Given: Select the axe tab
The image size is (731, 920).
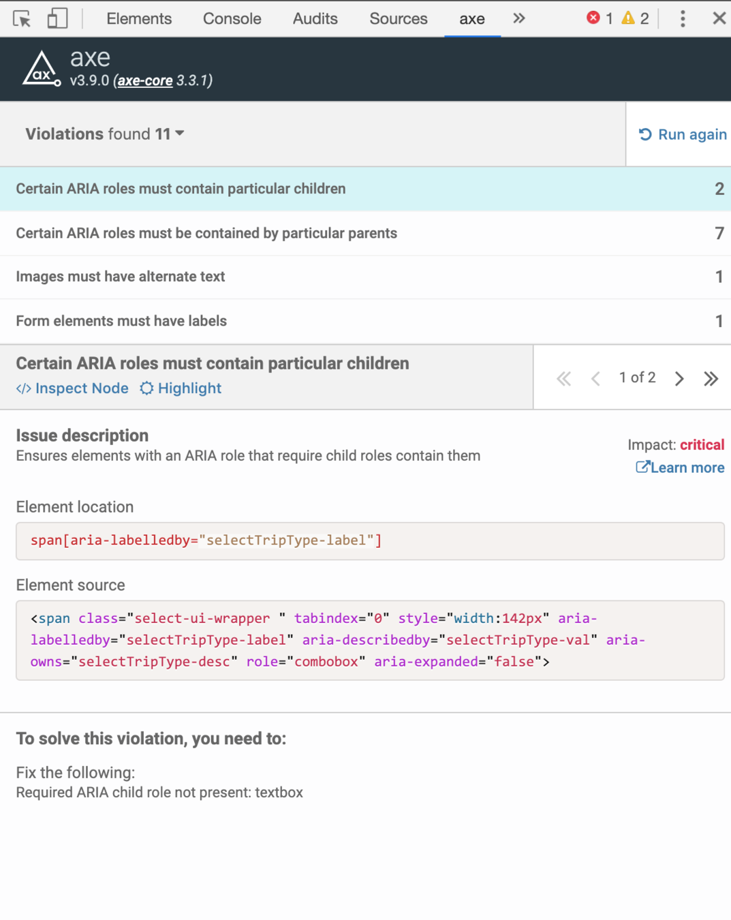Looking at the screenshot, I should click(472, 19).
